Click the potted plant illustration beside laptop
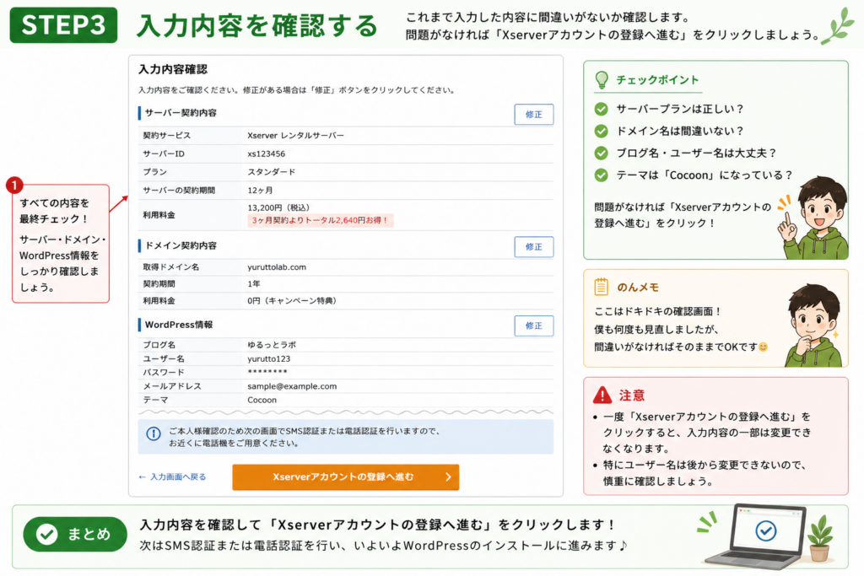The width and height of the screenshot is (864, 576). click(x=820, y=539)
